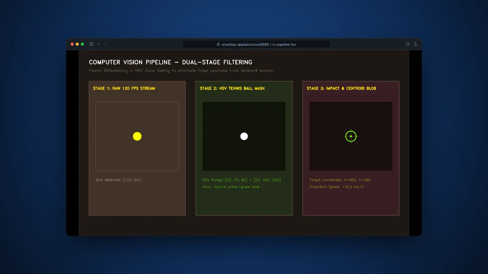Select the Stage 3: Impact & Centroid Blob heading
Image resolution: width=488 pixels, height=274 pixels.
(x=341, y=88)
